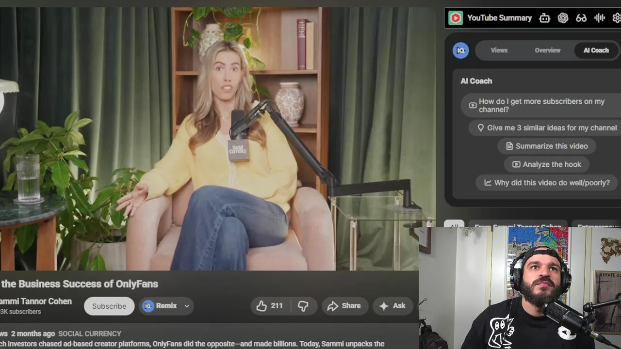Open Sammi Tannor Cohen channel link

tap(36, 301)
